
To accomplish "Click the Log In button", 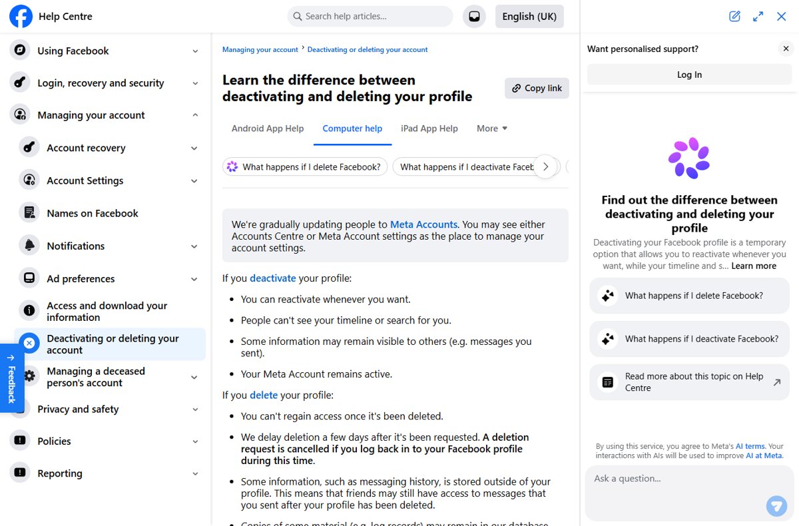I will pos(689,75).
